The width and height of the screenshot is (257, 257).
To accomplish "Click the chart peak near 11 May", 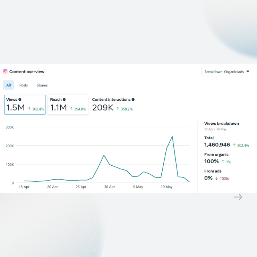I will pos(172,136).
